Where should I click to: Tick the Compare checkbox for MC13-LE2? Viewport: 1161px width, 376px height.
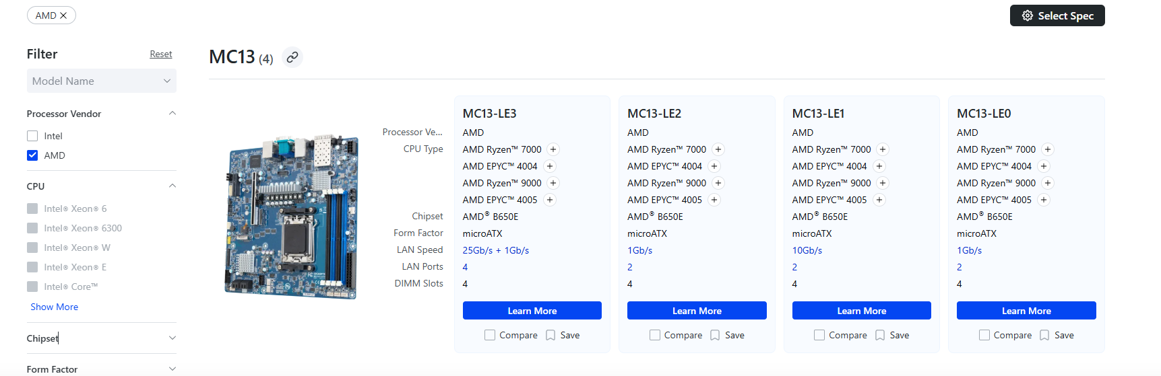tap(655, 335)
